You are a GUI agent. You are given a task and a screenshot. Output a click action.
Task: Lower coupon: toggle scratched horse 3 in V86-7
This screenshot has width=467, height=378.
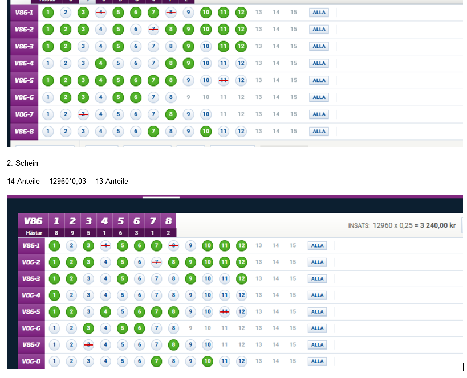88,344
